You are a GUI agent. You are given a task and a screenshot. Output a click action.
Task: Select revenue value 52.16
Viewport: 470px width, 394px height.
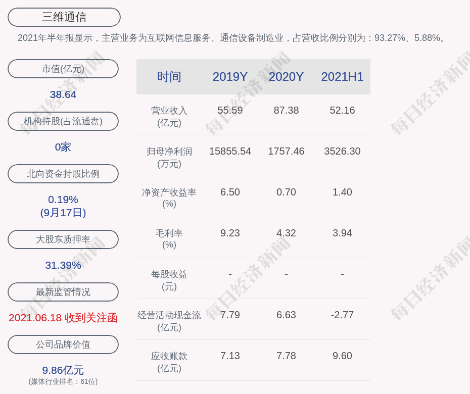click(x=342, y=110)
